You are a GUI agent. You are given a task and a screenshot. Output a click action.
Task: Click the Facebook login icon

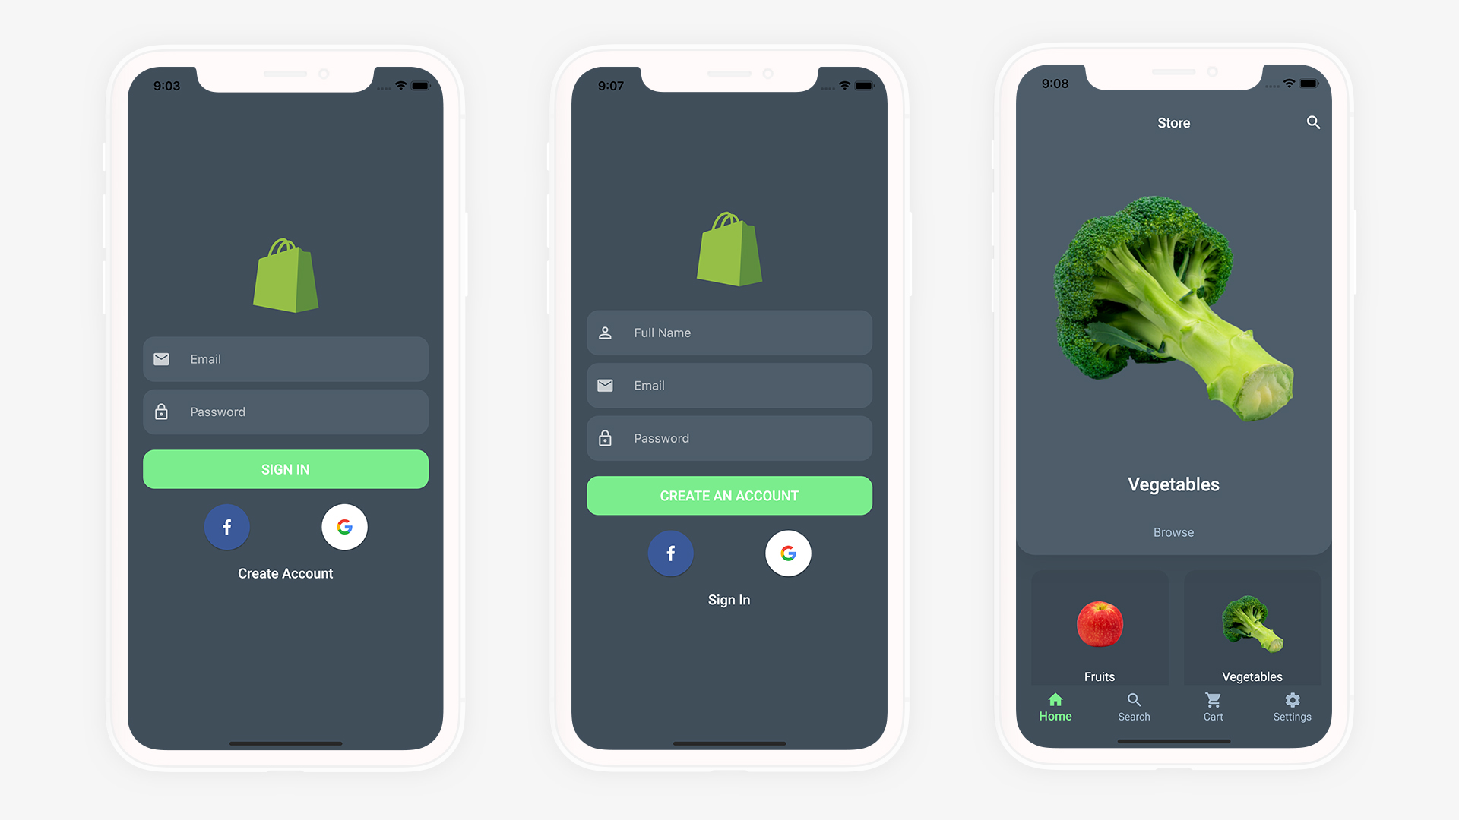226,525
